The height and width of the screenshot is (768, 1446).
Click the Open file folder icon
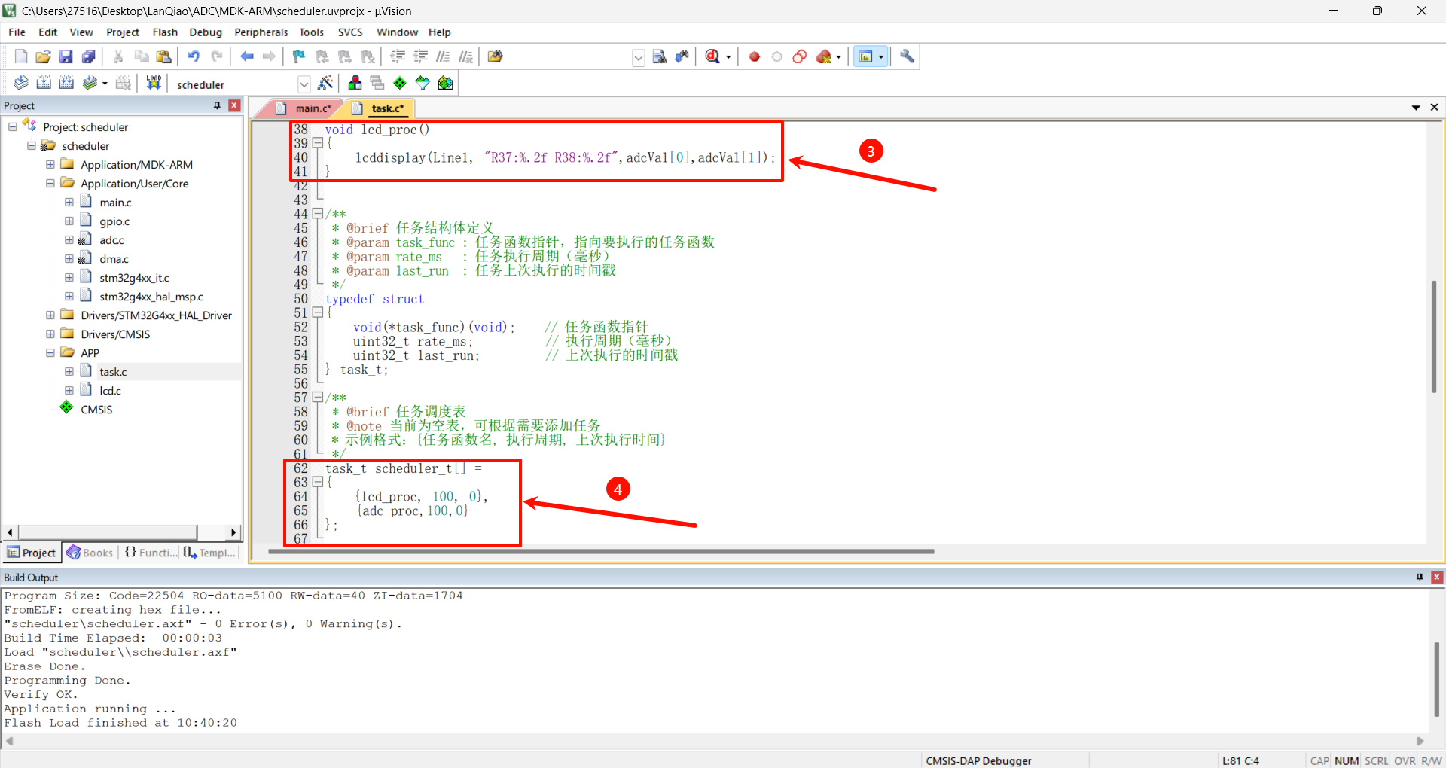pyautogui.click(x=44, y=56)
